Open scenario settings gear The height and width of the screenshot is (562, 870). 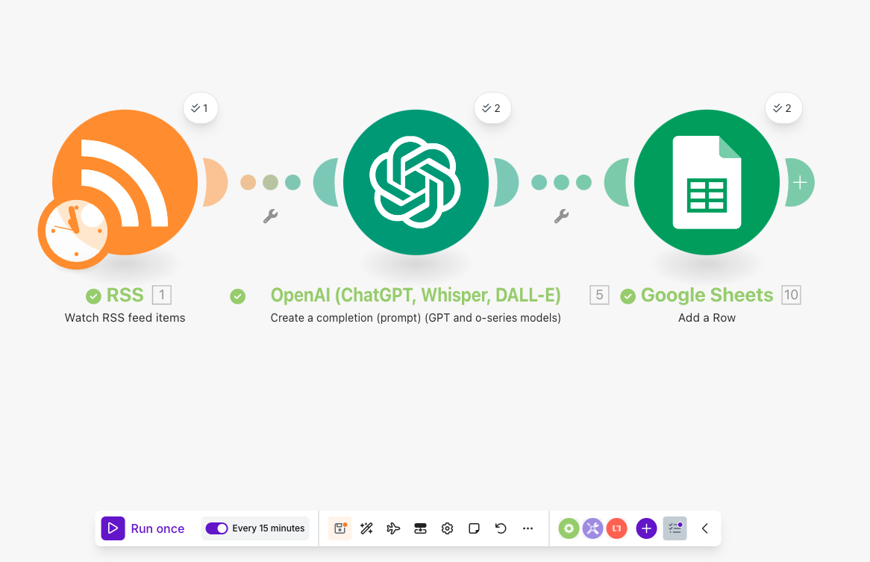447,528
